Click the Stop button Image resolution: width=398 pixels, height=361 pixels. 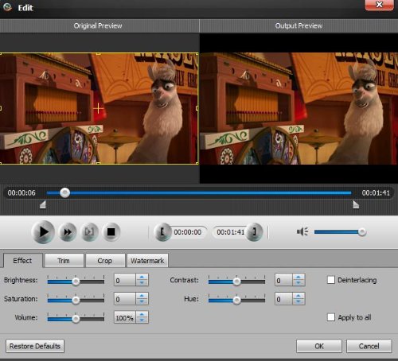coord(111,232)
